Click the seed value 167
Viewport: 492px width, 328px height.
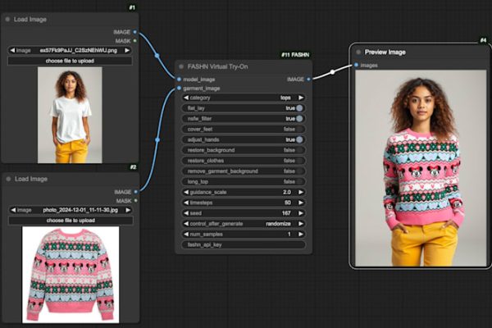pyautogui.click(x=286, y=213)
